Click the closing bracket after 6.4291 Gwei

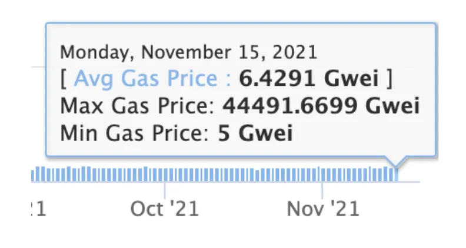point(390,79)
